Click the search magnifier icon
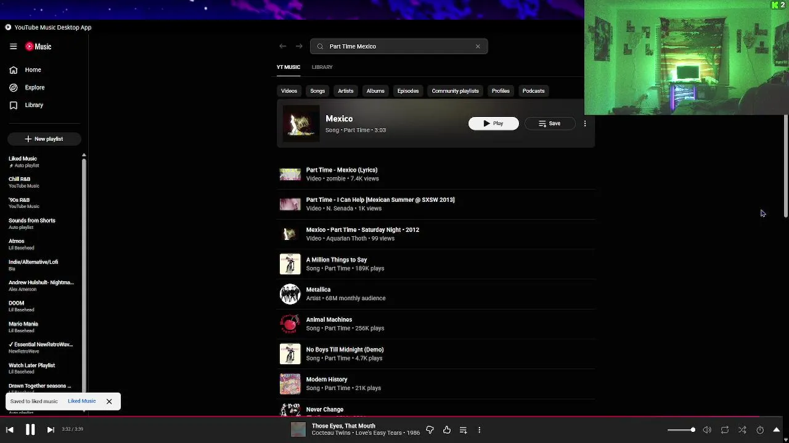This screenshot has height=443, width=789. point(320,46)
